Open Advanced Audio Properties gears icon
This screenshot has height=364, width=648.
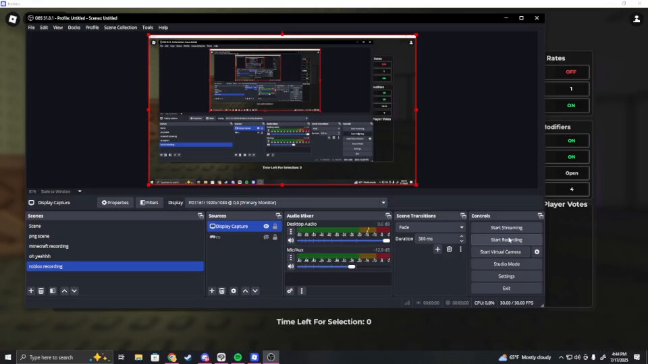tap(290, 291)
